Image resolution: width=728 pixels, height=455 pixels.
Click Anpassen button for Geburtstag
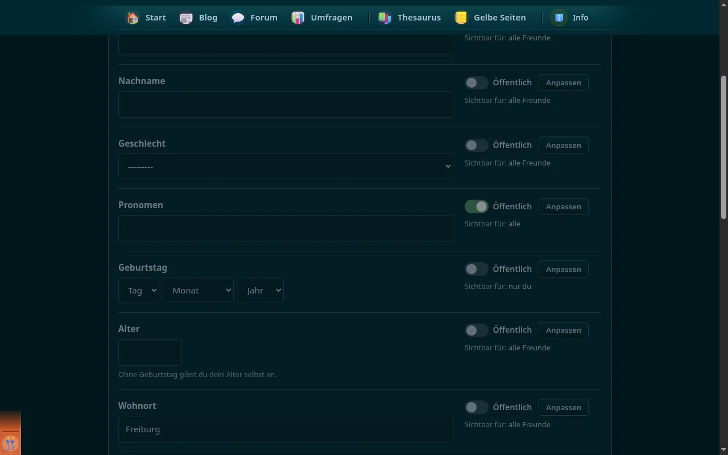click(x=564, y=269)
